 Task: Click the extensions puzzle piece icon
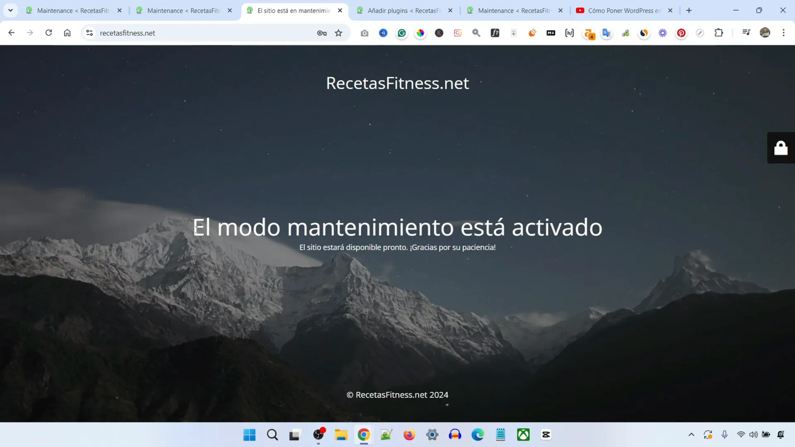[719, 33]
